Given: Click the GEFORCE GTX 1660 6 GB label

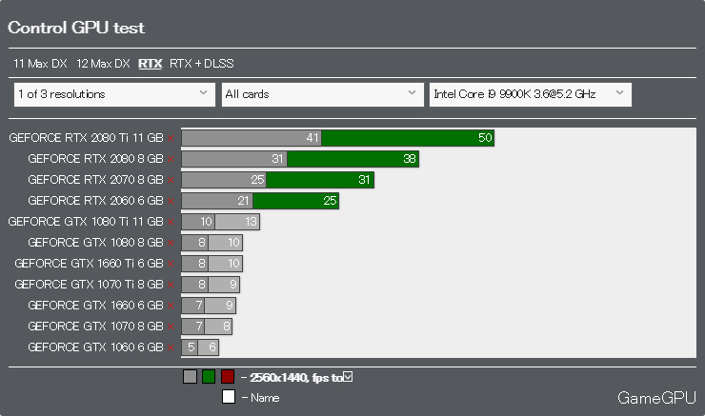Looking at the screenshot, I should point(95,306).
